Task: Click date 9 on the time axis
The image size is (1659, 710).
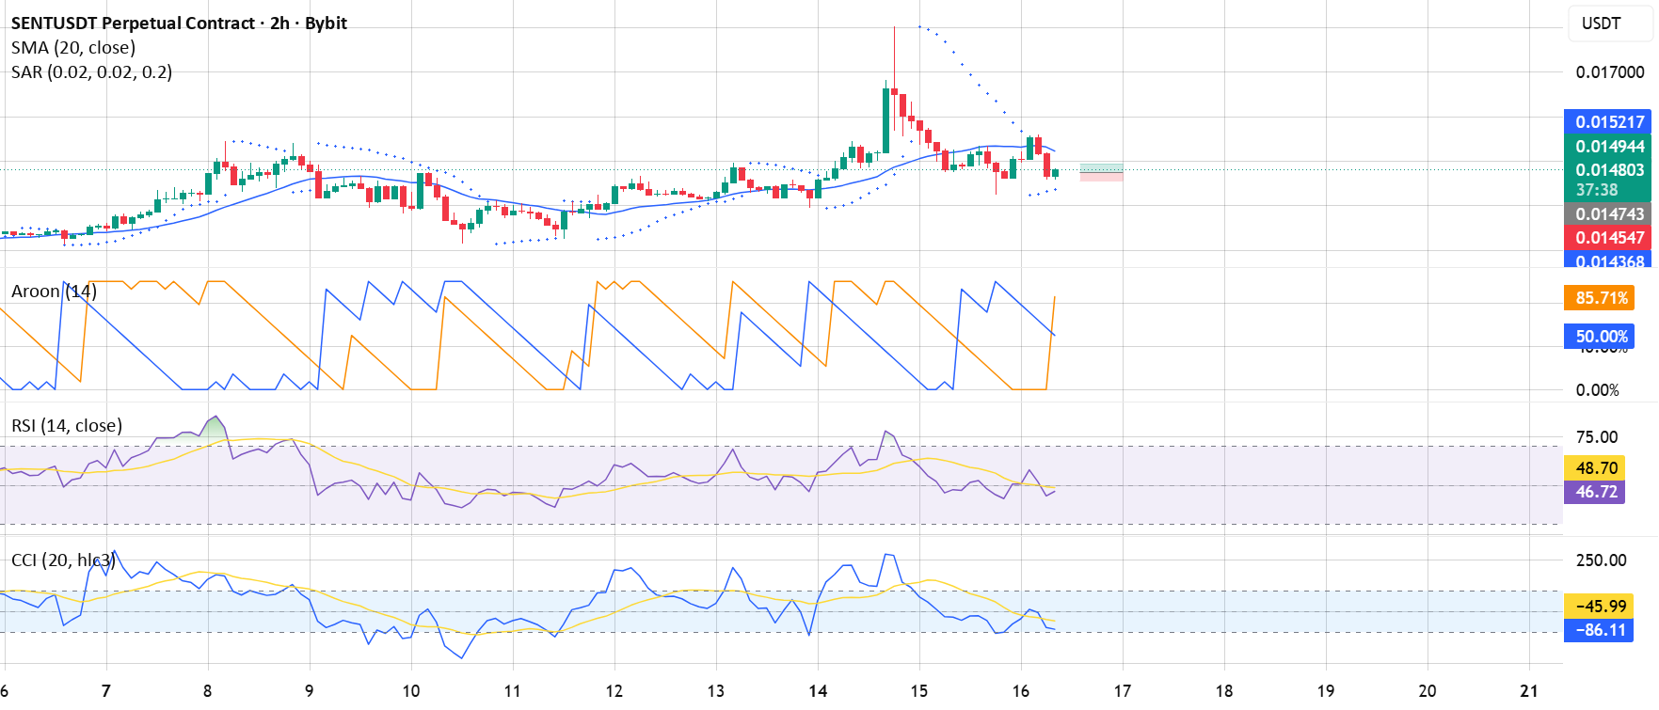Action: pos(310,691)
